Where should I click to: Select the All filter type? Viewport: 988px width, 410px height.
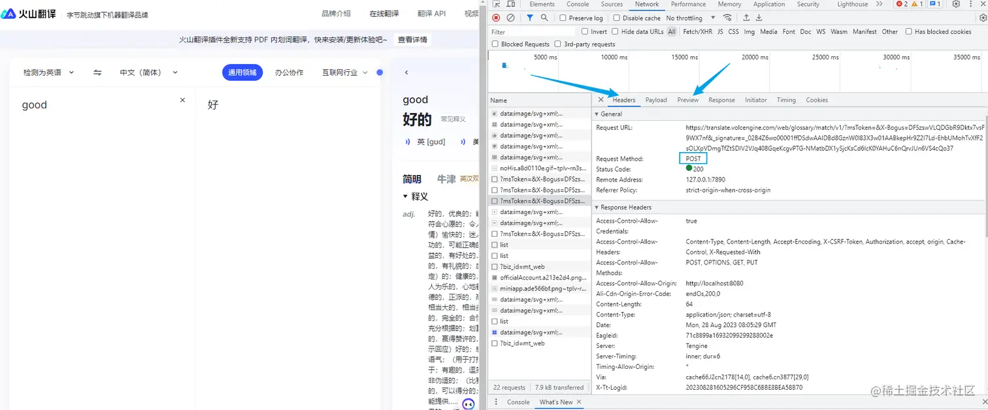pos(672,31)
